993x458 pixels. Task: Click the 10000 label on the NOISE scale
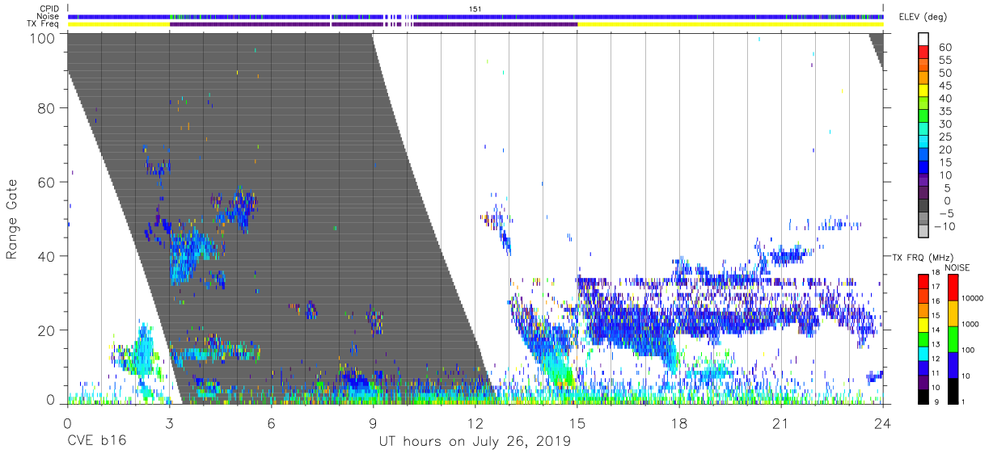click(x=972, y=299)
